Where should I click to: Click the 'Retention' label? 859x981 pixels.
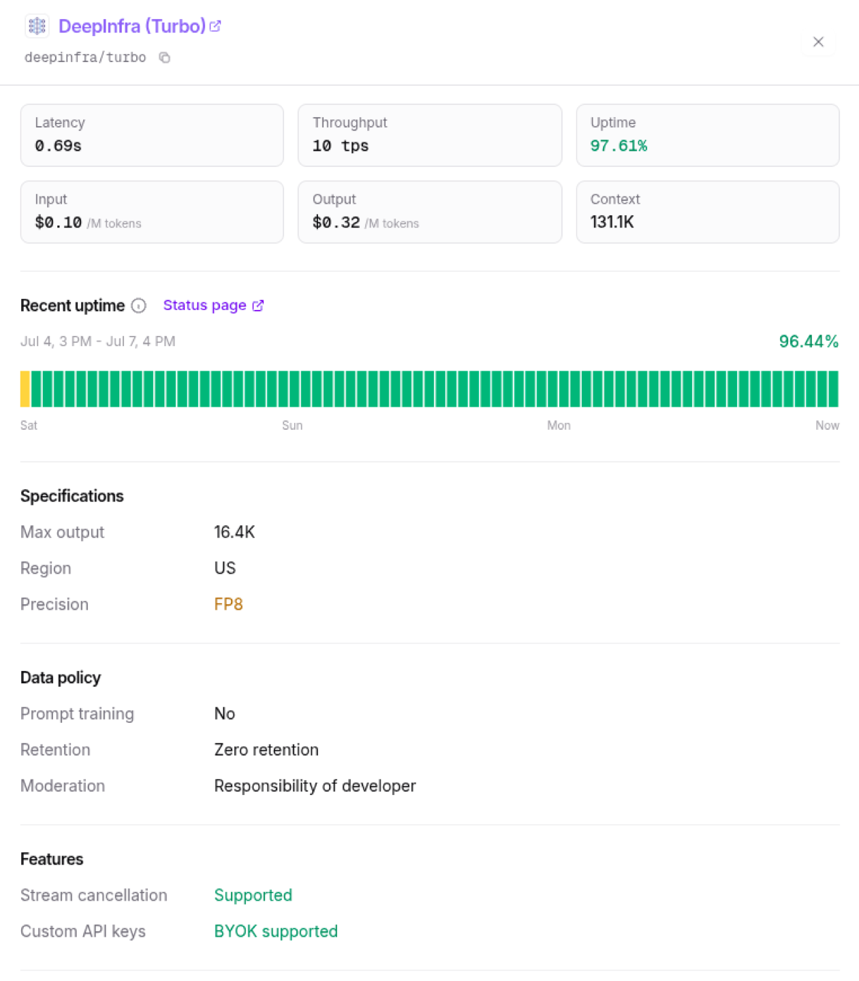[55, 749]
